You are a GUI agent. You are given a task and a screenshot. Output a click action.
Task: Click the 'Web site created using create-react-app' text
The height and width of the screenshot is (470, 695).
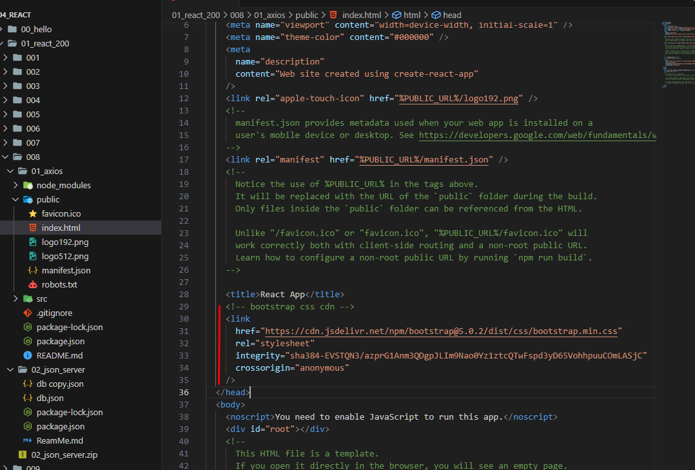(377, 74)
